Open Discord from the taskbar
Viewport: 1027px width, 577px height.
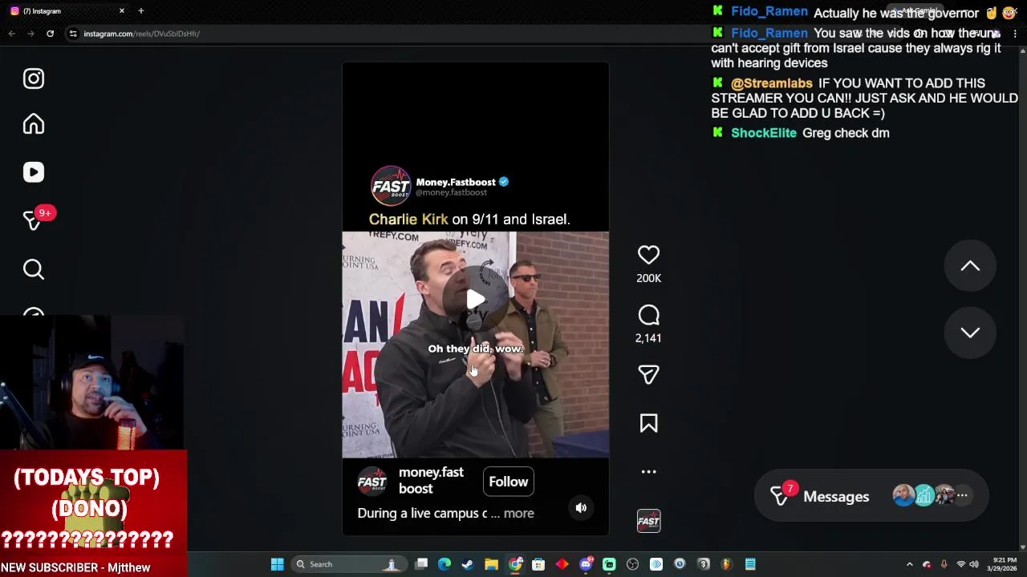(x=586, y=564)
